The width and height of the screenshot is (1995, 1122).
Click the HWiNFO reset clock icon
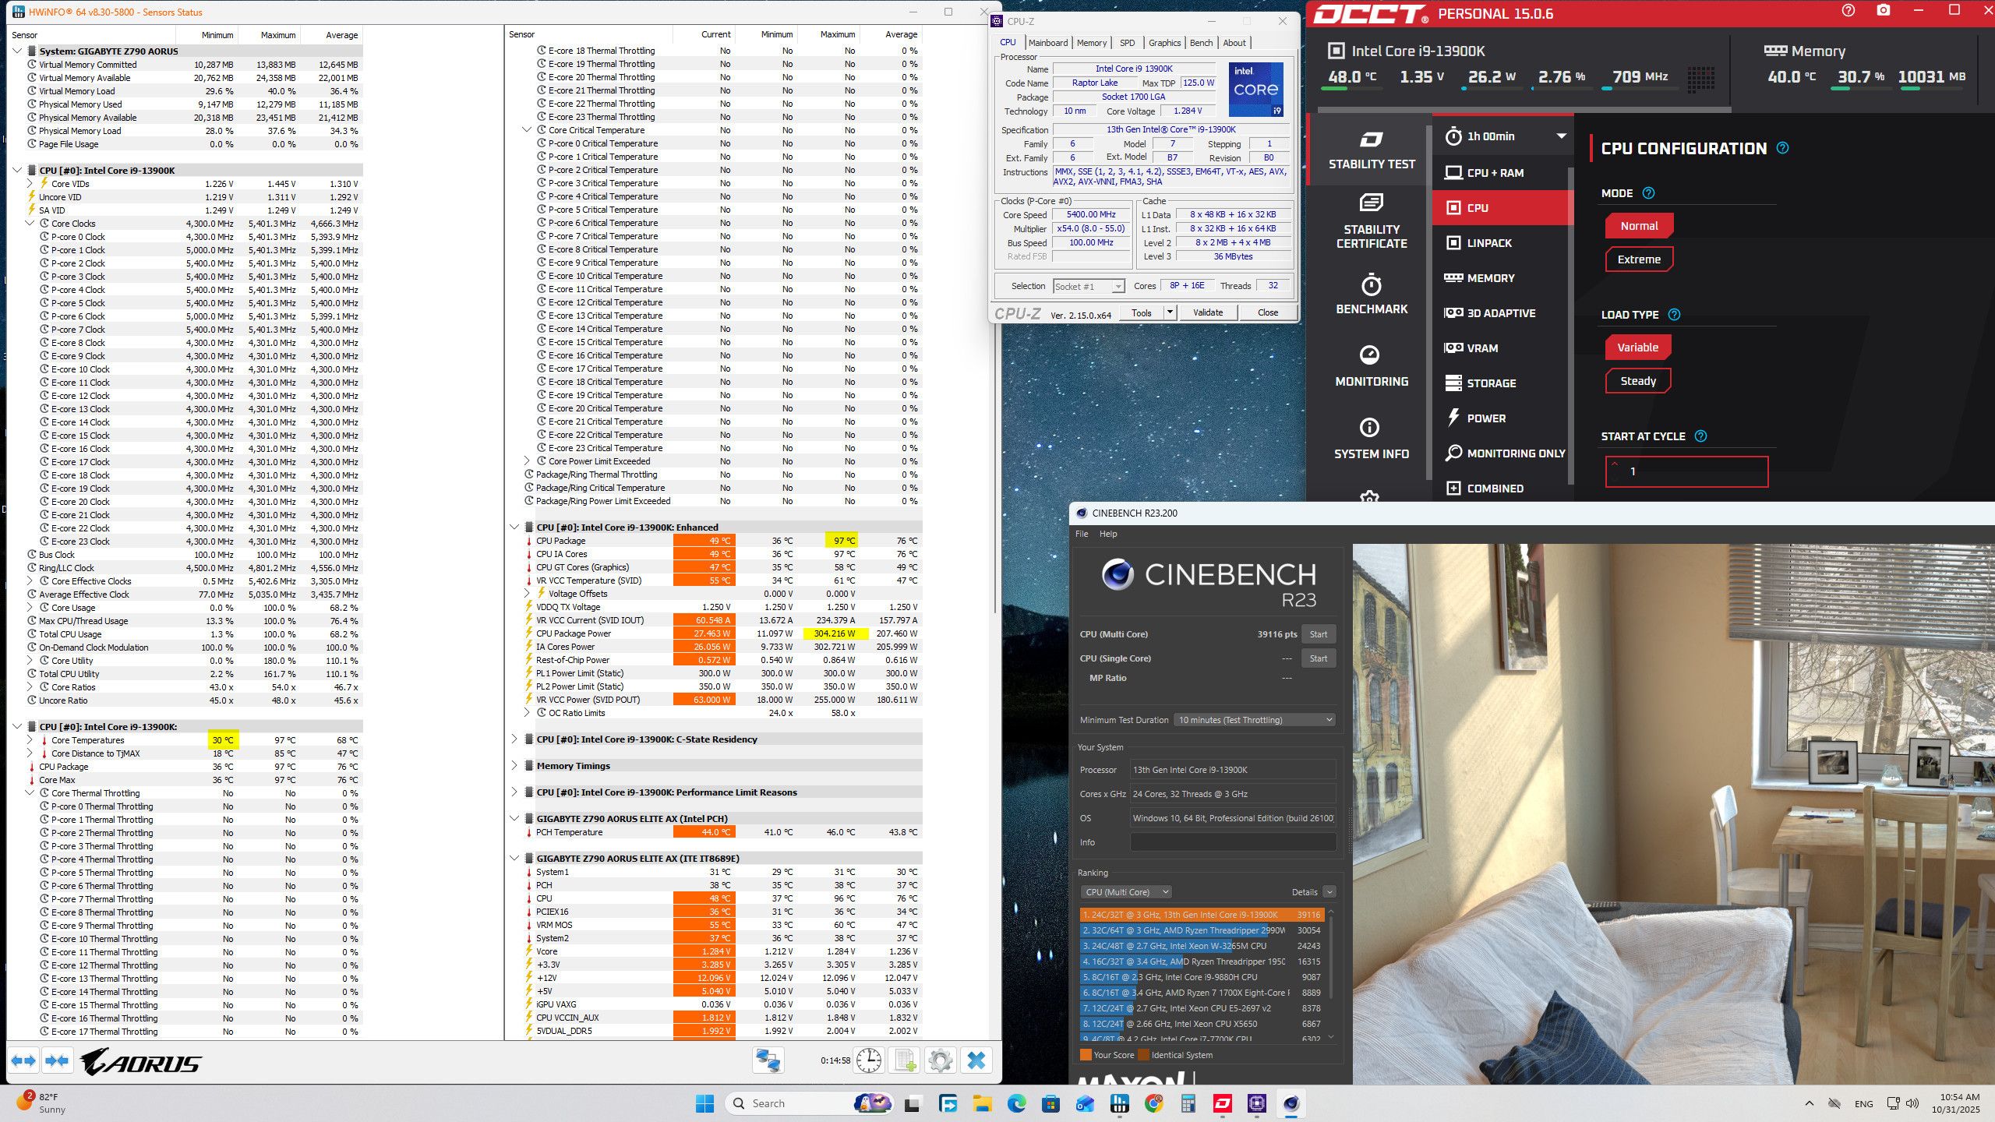pyautogui.click(x=868, y=1060)
